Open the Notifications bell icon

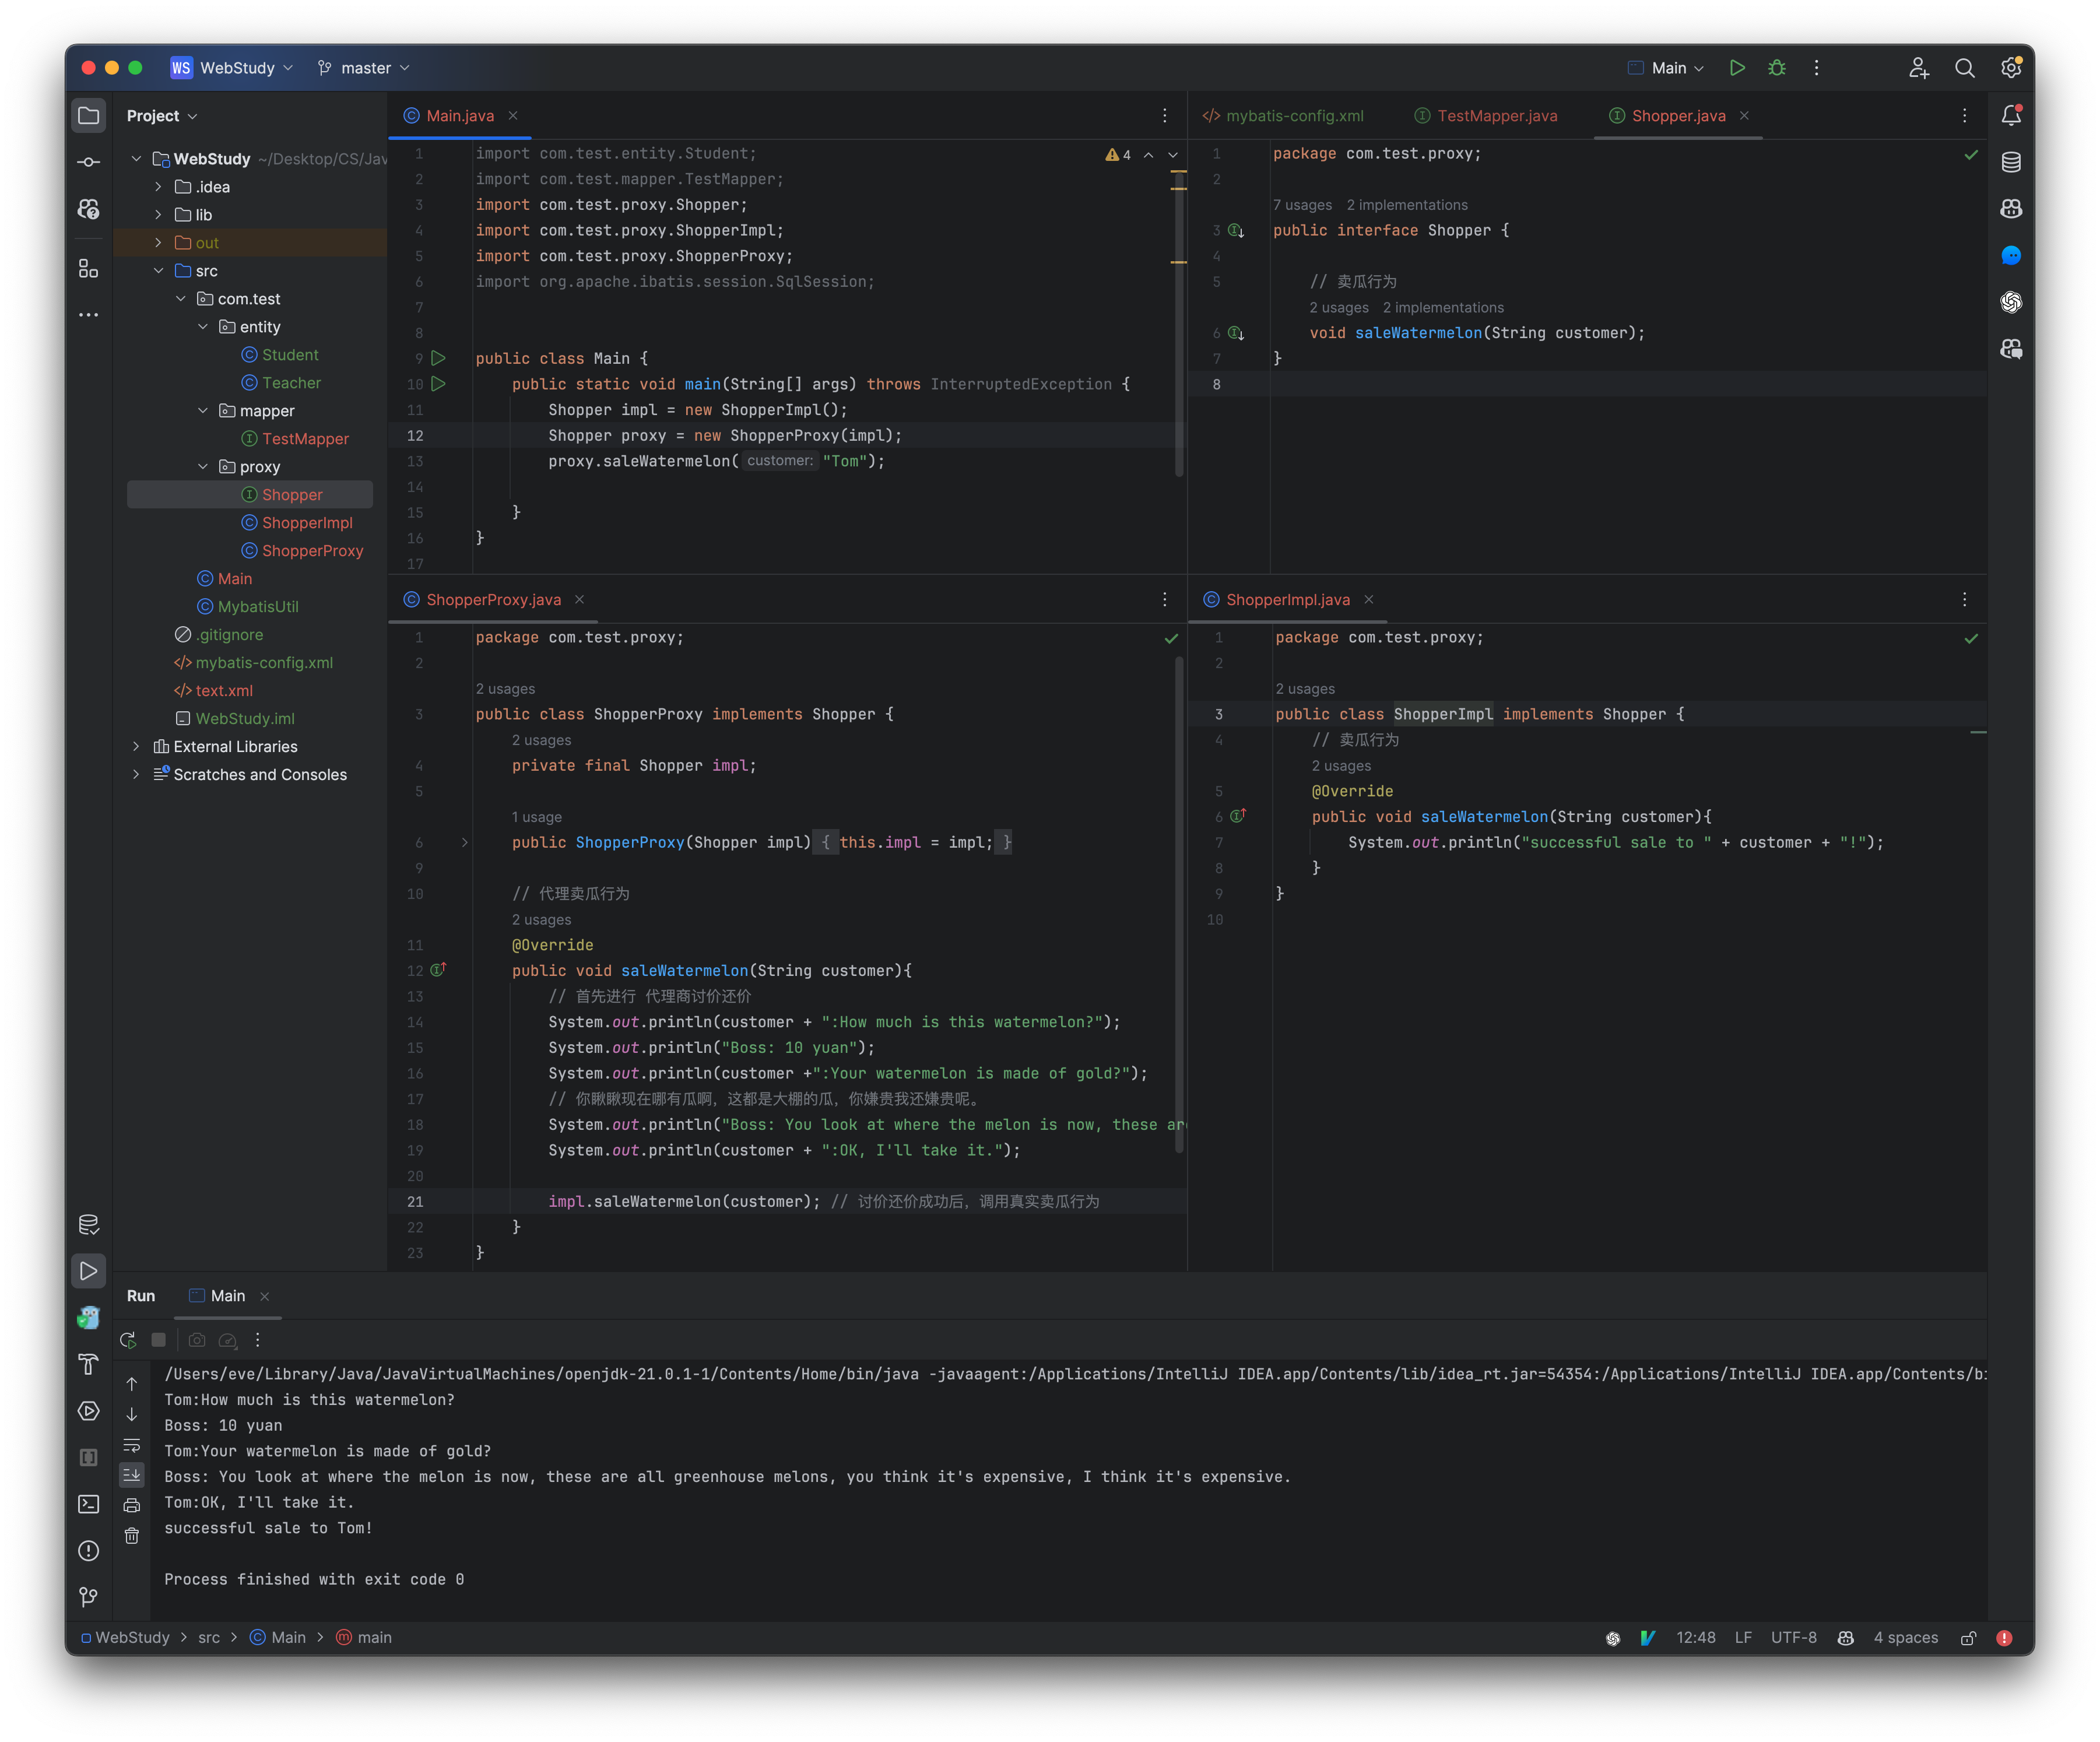(2011, 115)
